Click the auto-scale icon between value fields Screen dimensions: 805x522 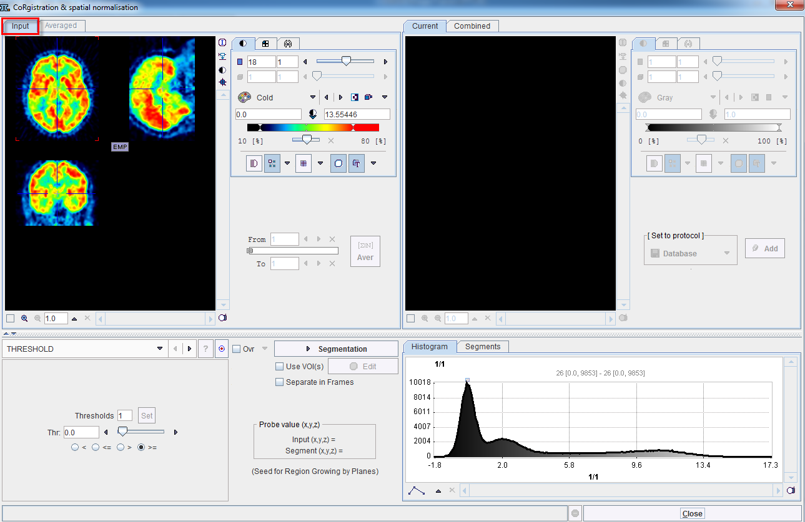(313, 114)
